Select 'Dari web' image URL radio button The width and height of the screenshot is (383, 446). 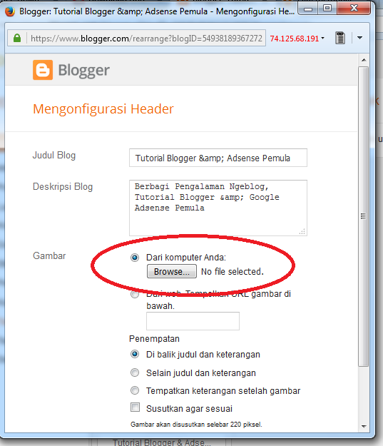135,294
